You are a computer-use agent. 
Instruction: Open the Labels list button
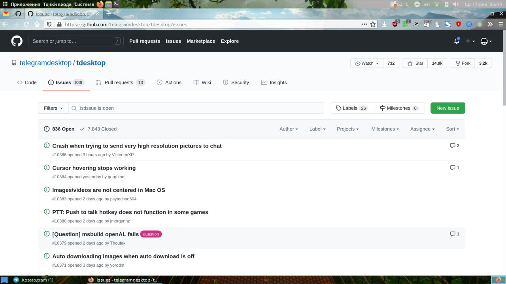pyautogui.click(x=352, y=108)
